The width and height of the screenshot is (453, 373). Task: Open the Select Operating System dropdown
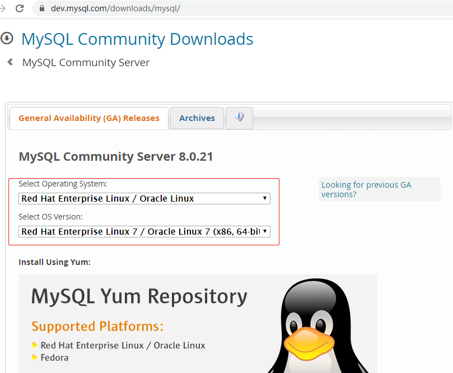(144, 198)
